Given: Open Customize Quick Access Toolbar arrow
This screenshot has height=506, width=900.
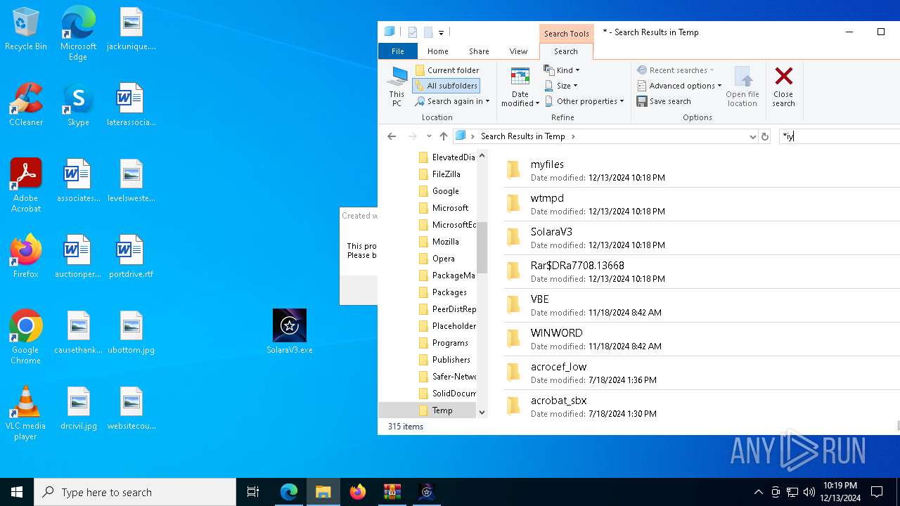Looking at the screenshot, I should (x=441, y=32).
